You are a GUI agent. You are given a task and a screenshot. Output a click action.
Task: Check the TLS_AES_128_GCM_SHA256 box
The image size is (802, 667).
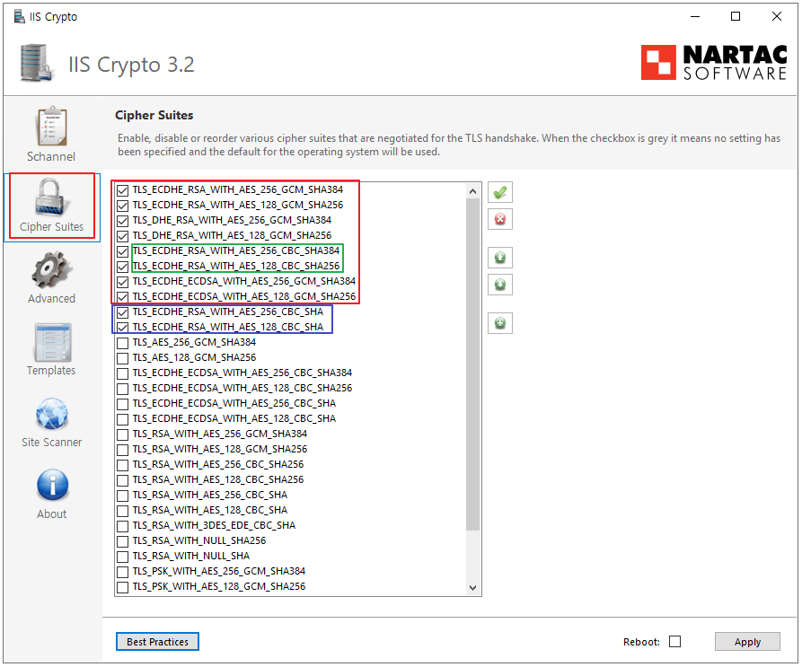122,358
